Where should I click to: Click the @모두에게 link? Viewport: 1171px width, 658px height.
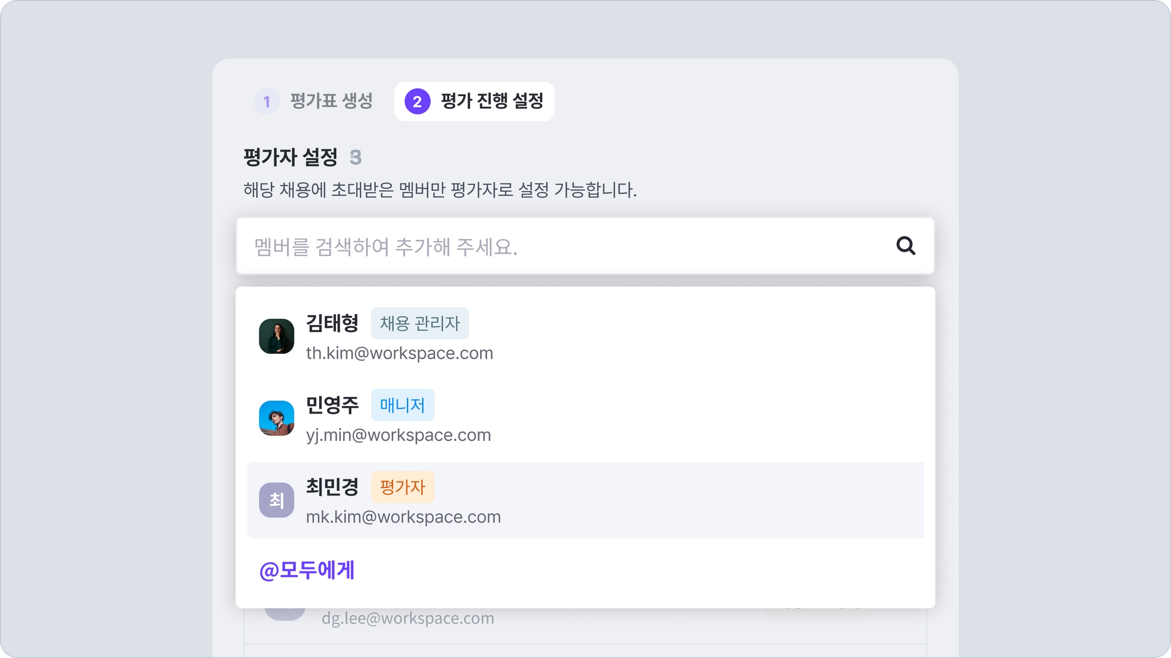tap(307, 570)
